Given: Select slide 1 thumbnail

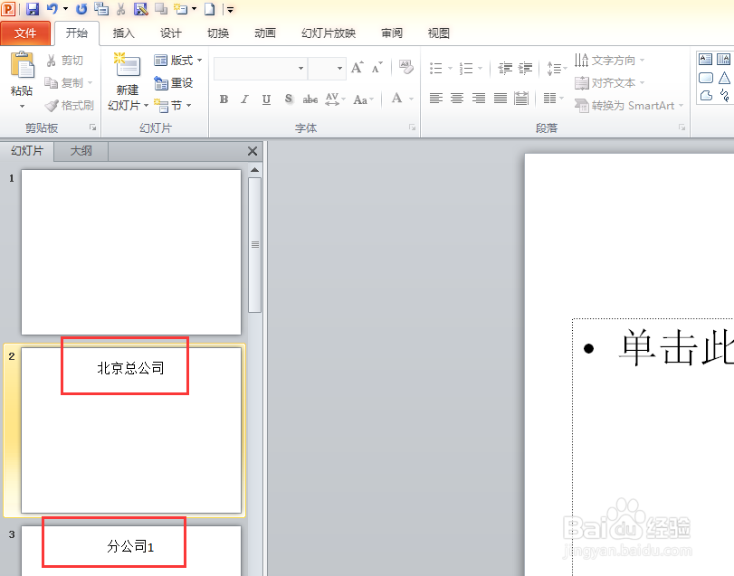Looking at the screenshot, I should (x=131, y=252).
